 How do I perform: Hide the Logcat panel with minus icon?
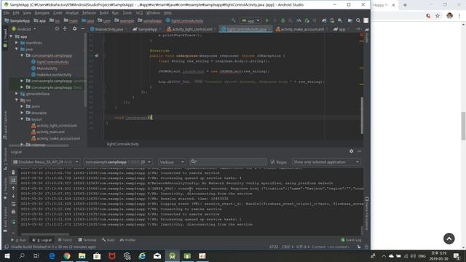(x=359, y=151)
